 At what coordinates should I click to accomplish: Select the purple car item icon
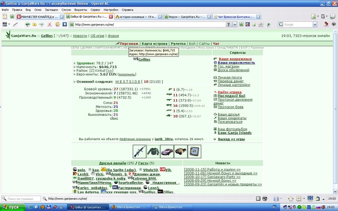tap(167, 151)
